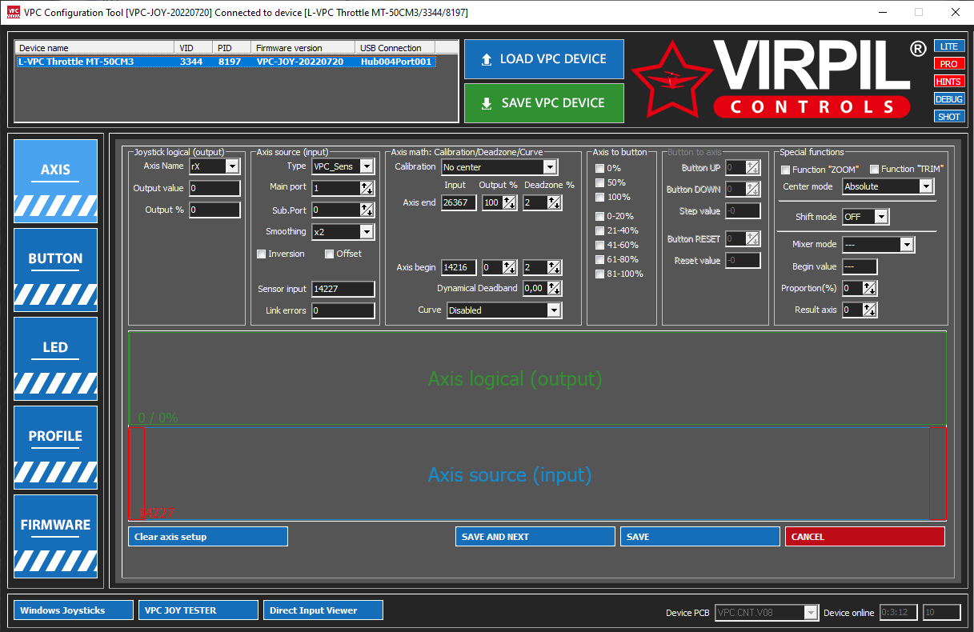Adjust Axis end Output % spinner
974x632 pixels.
click(x=509, y=203)
